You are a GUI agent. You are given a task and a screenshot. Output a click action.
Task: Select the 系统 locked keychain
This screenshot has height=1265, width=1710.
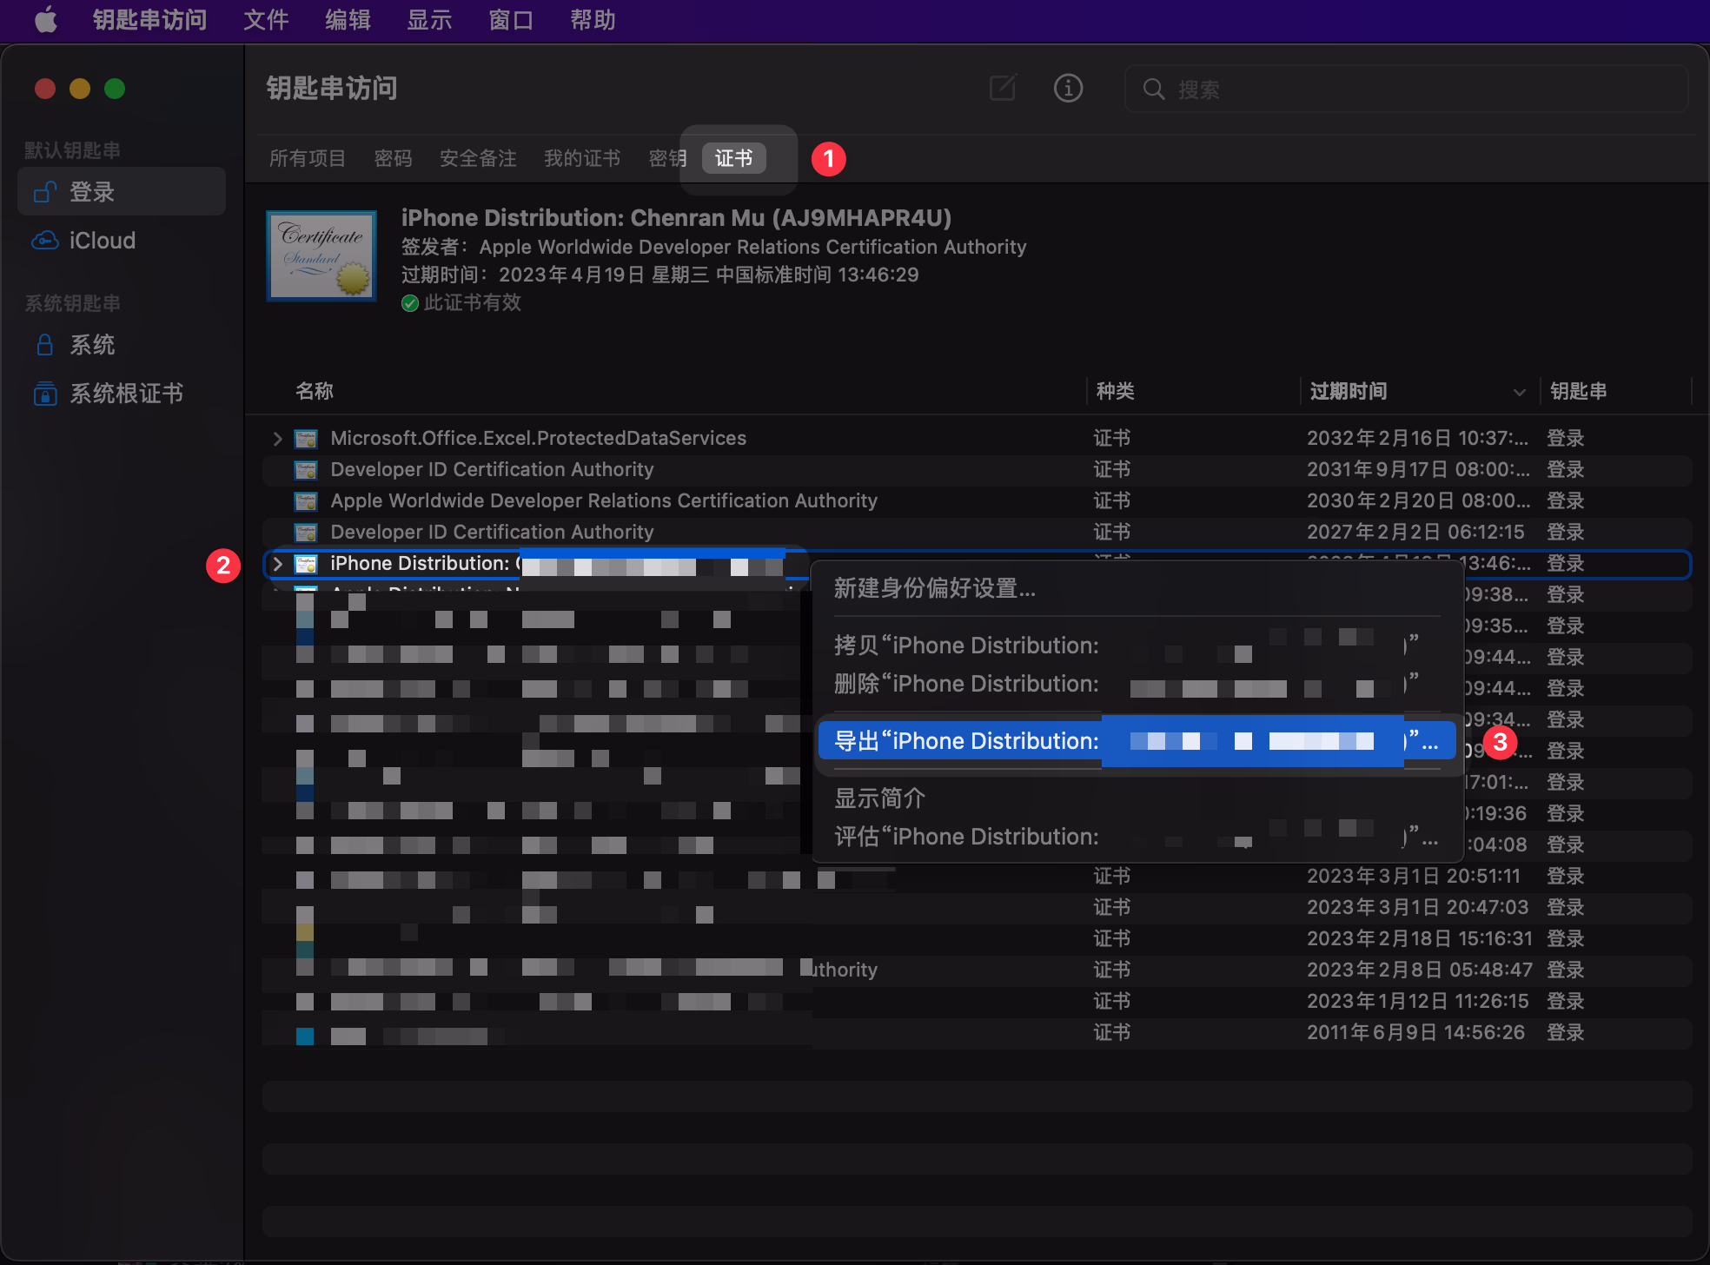pos(92,345)
